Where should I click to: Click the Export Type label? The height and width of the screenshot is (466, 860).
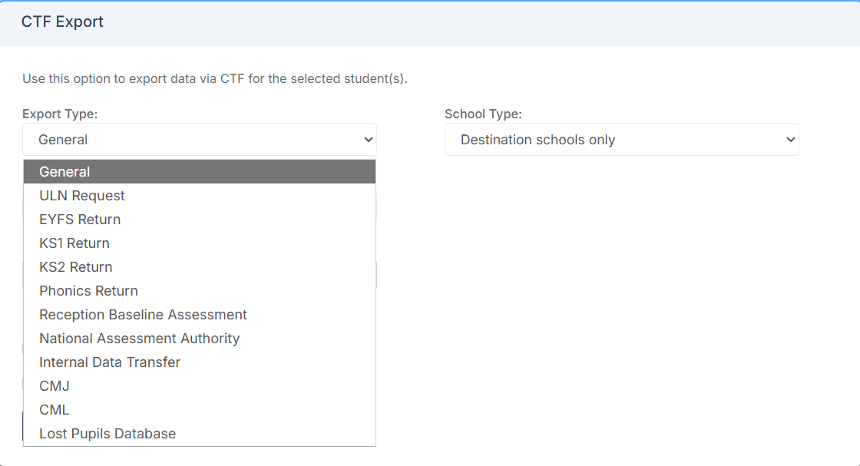point(61,113)
